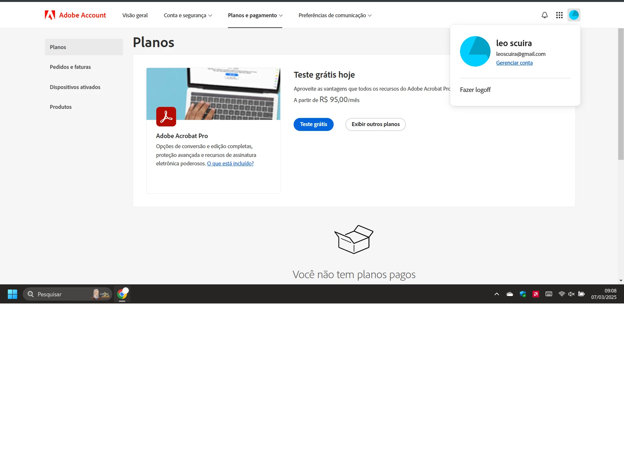
Task: Go to the Visão geral tab
Action: coord(135,15)
